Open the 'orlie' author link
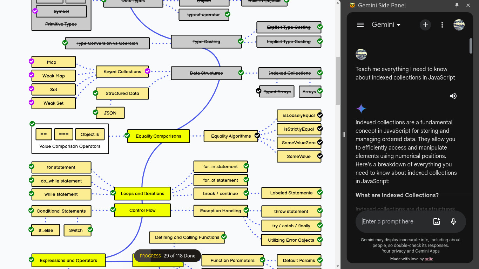Viewport: 479px width, 269px height. tap(429, 259)
